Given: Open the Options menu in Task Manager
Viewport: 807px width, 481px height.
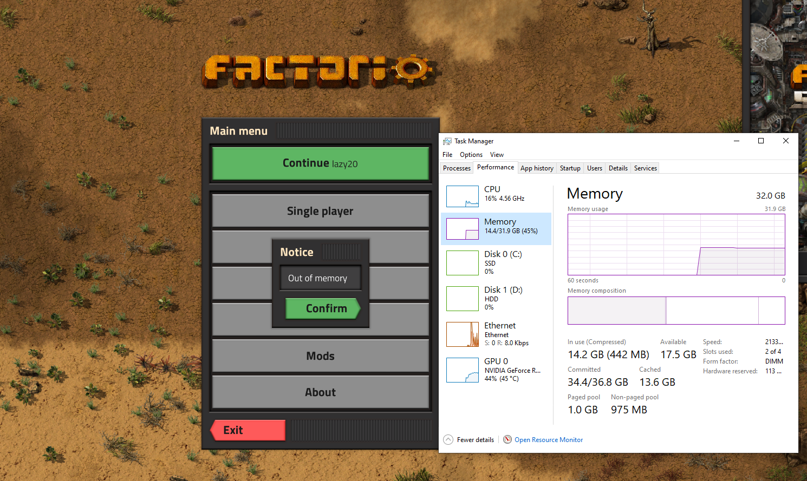Looking at the screenshot, I should (471, 155).
